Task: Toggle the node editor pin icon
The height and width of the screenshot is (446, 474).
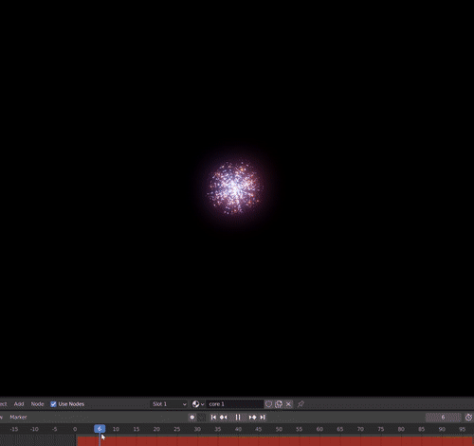Action: point(301,404)
